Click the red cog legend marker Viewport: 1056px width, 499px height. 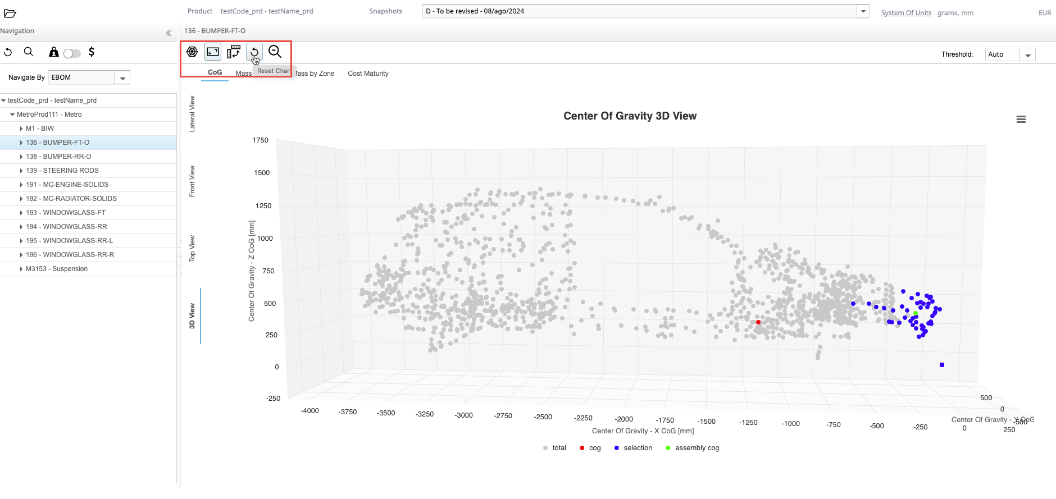(x=582, y=448)
